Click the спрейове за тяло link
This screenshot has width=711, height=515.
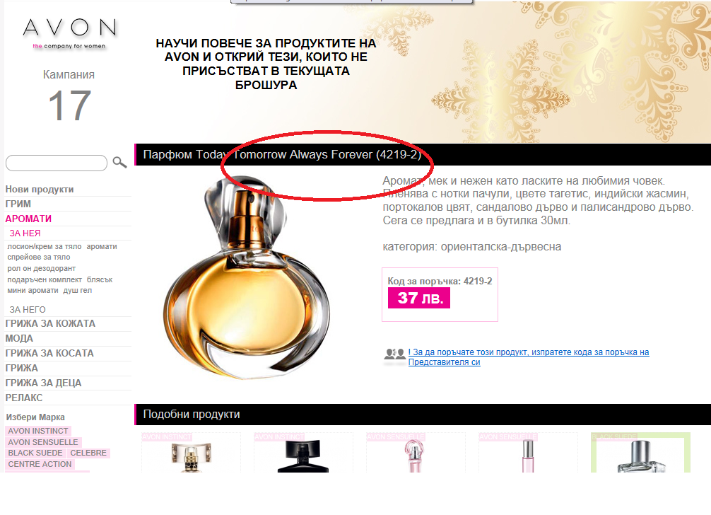coord(39,257)
